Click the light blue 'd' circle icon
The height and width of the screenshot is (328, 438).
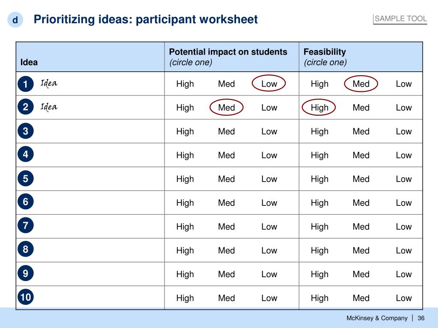coord(15,20)
